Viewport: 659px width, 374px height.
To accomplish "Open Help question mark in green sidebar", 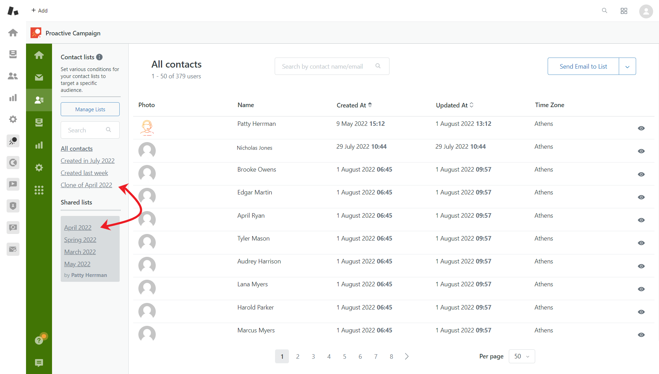I will [39, 340].
